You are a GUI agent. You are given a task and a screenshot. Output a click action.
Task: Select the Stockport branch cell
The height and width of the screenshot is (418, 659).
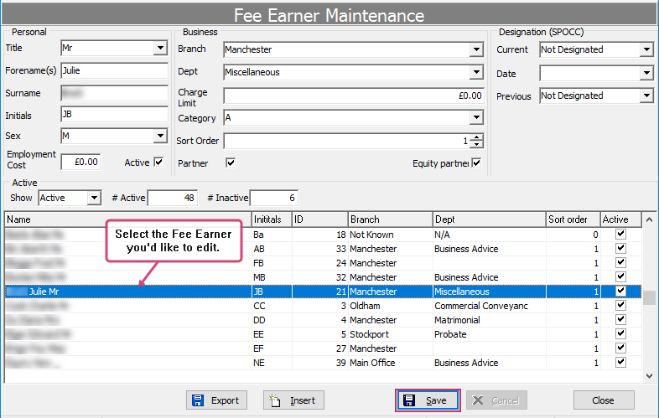391,334
